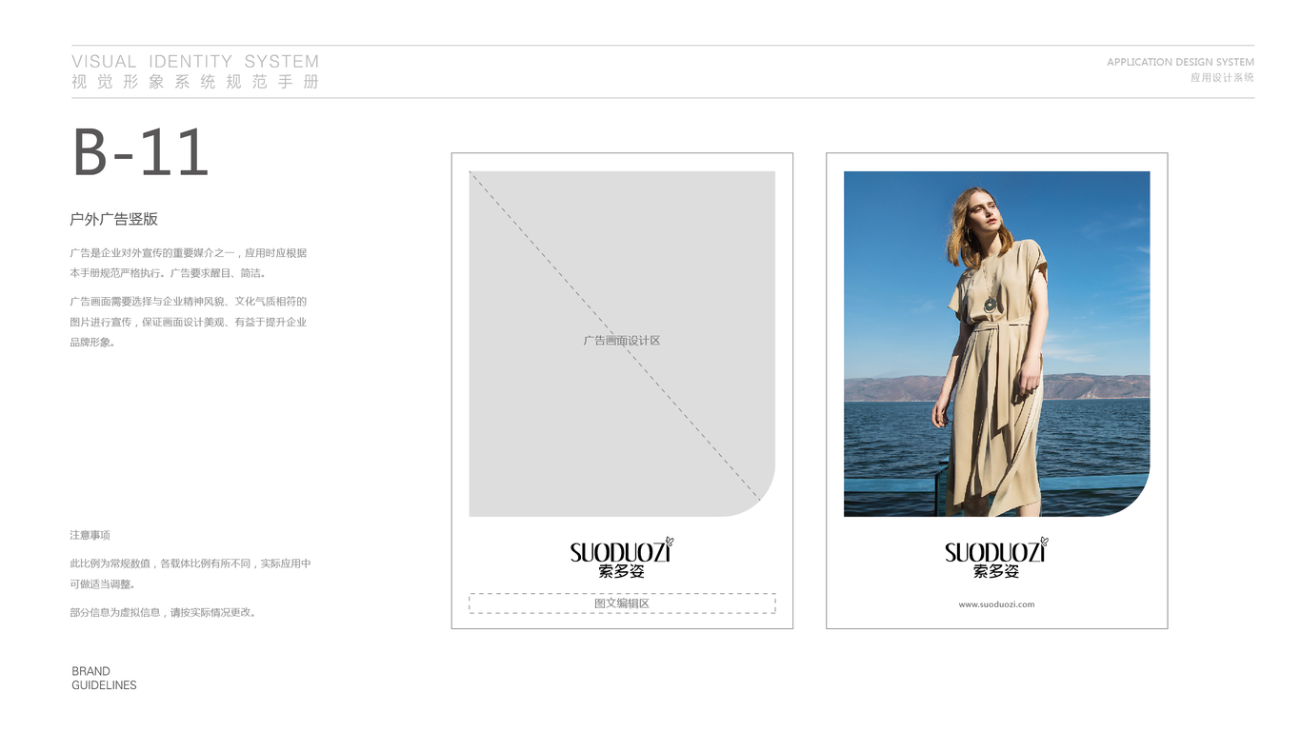This screenshot has height=731, width=1301.
Task: Click the VISUAL IDENTITY SYSTEM heading
Action: pos(195,62)
